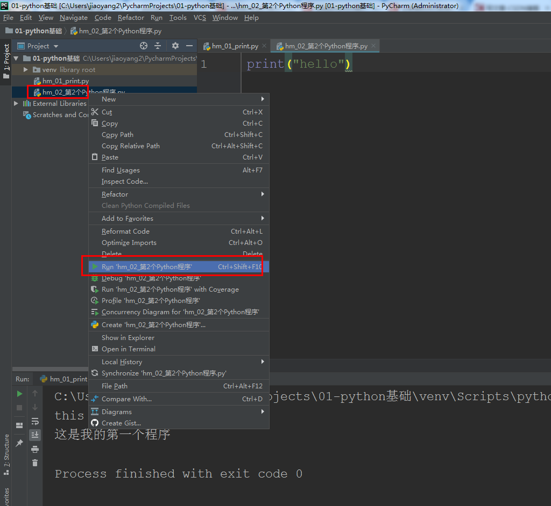Open the VCS menu
The width and height of the screenshot is (551, 506).
(199, 17)
